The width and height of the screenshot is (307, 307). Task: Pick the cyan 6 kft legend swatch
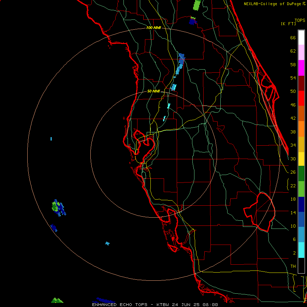click(x=301, y=250)
